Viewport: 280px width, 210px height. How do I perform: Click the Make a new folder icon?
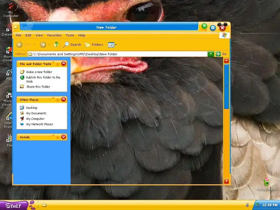click(x=22, y=72)
